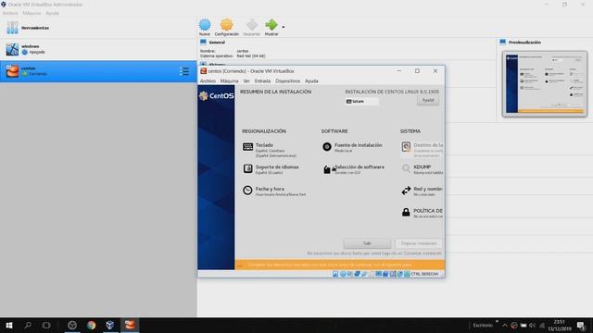
Task: Click the Empezar instalación button
Action: (419, 243)
